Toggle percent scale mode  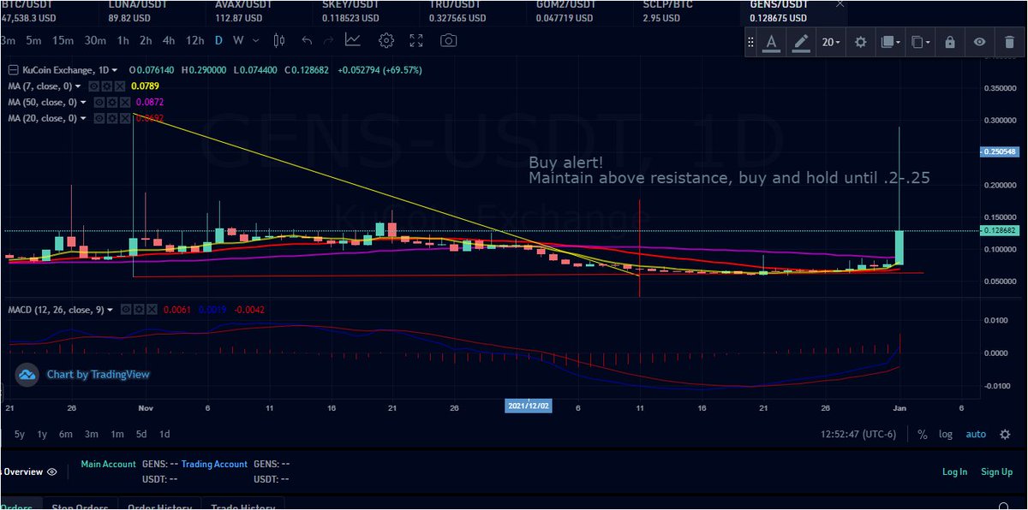point(922,435)
